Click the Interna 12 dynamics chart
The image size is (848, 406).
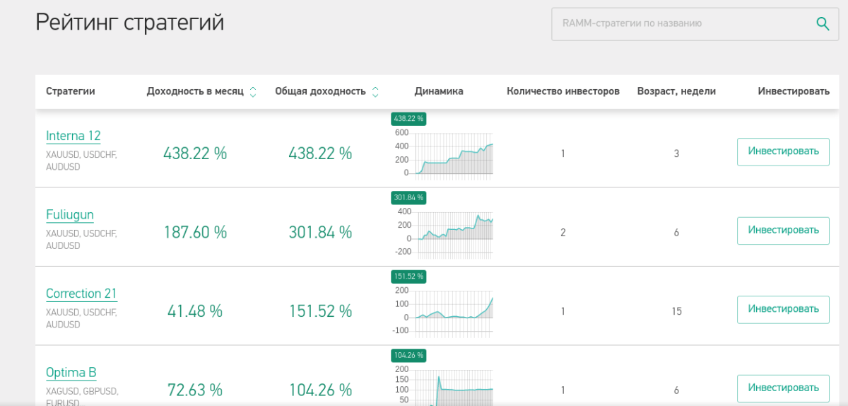click(452, 153)
